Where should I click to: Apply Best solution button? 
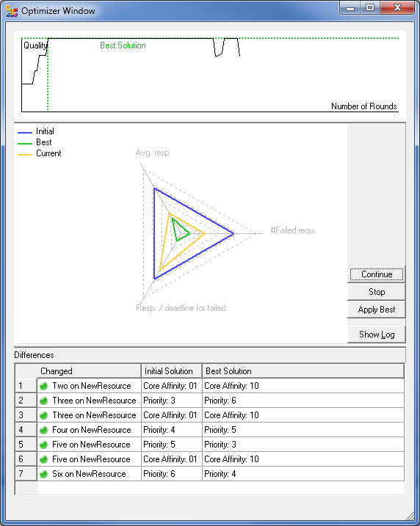[x=377, y=310]
